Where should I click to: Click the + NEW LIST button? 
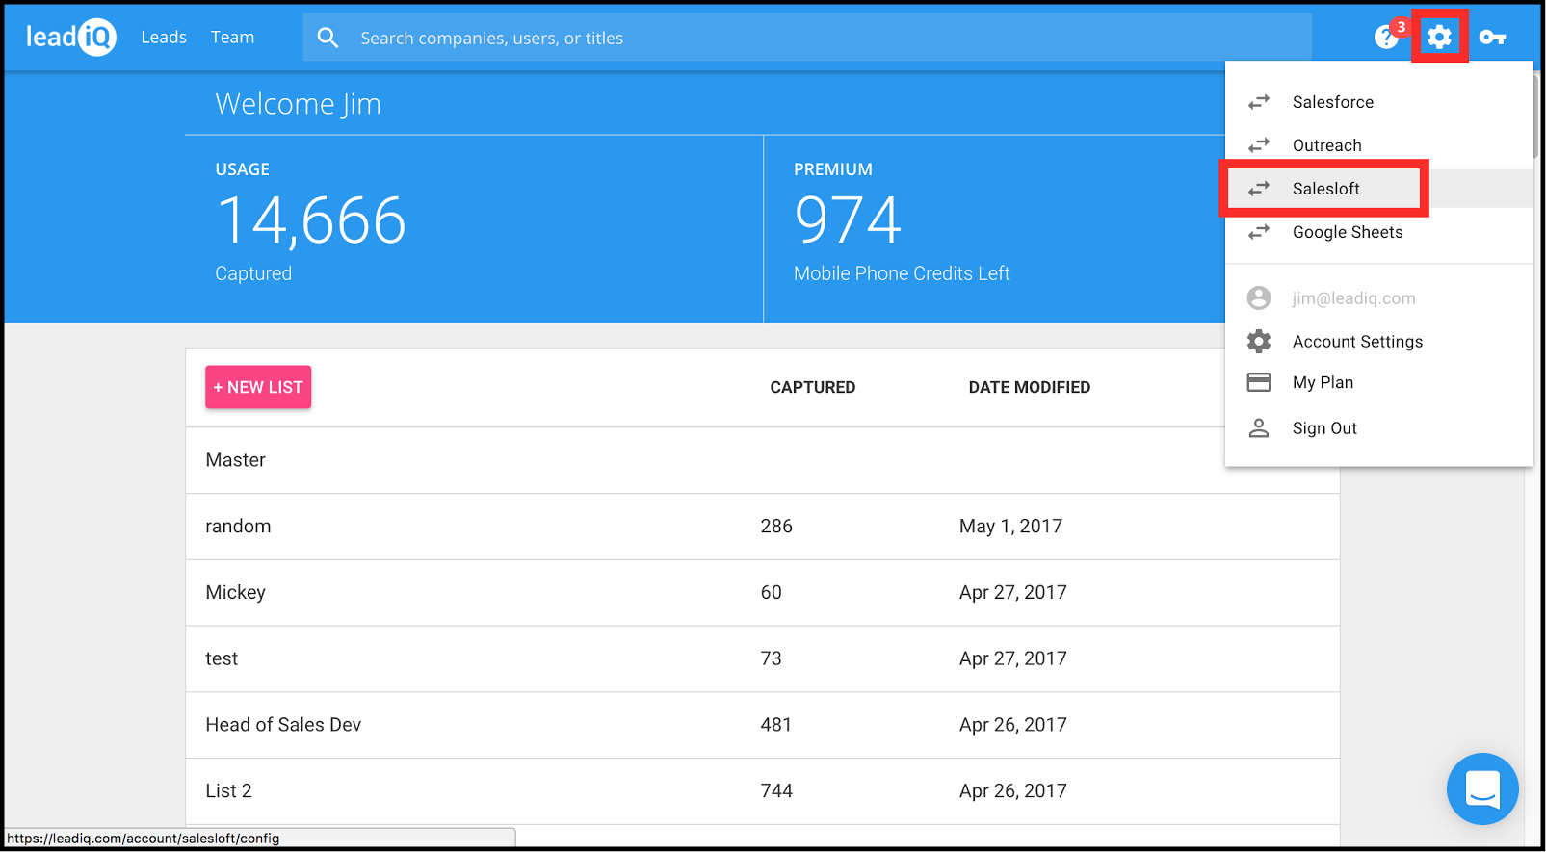coord(258,387)
